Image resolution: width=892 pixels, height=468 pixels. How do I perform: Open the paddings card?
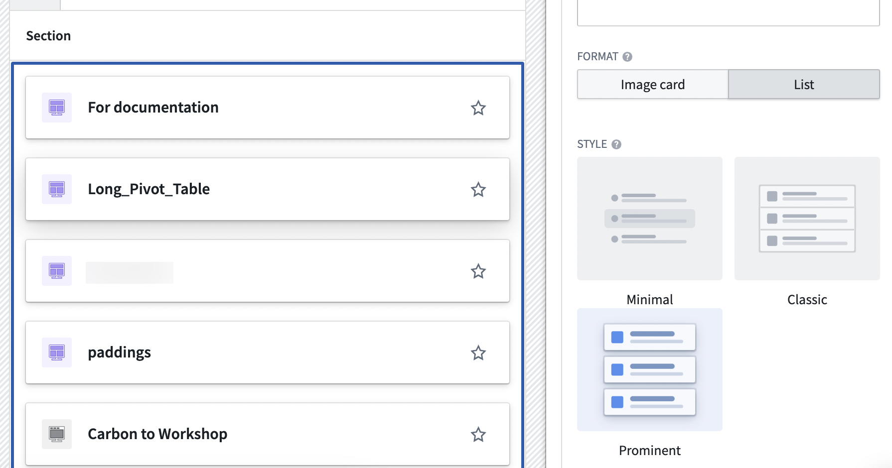[268, 352]
